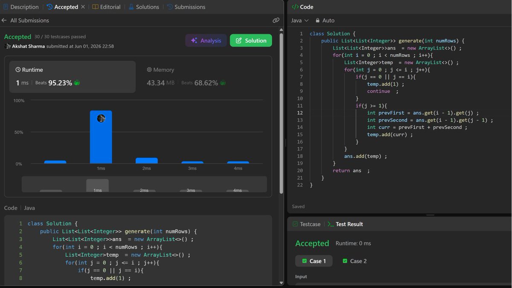Click the Analysis button
Viewport: 512px width, 288px height.
coord(206,40)
